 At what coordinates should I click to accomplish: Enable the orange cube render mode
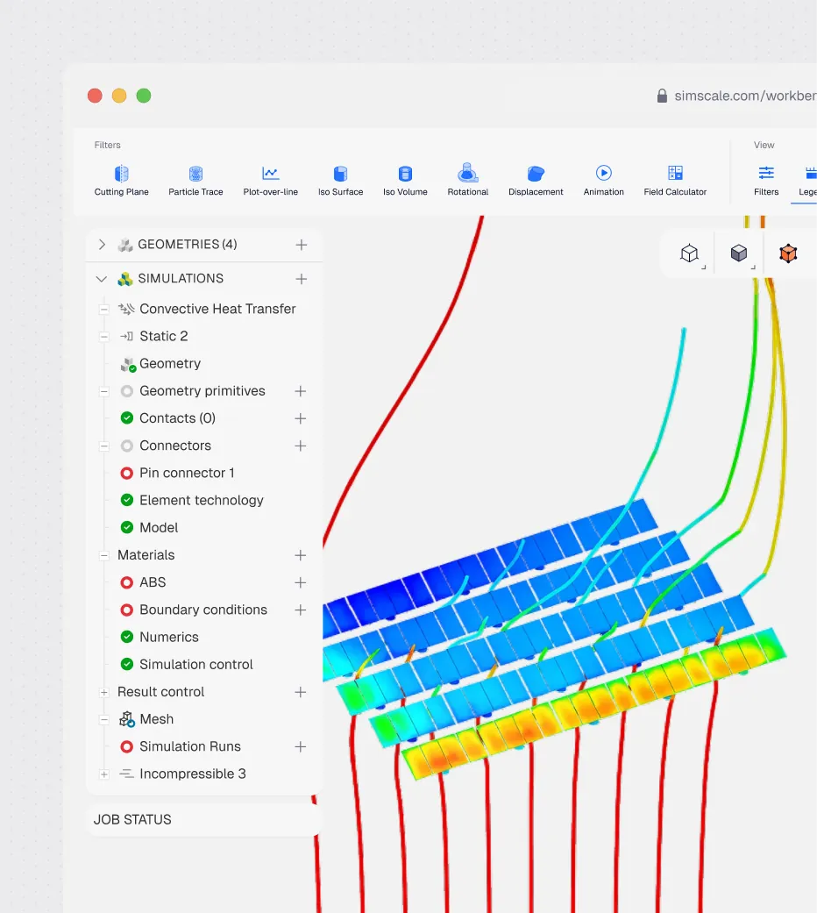(788, 253)
